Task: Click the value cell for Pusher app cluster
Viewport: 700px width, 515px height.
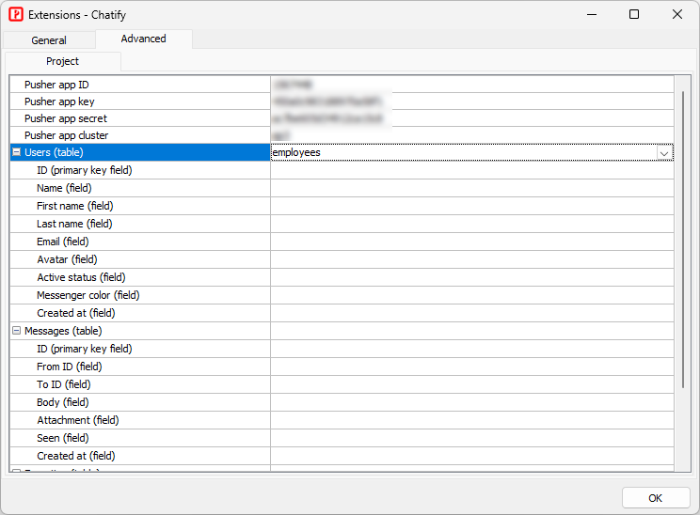Action: click(472, 135)
